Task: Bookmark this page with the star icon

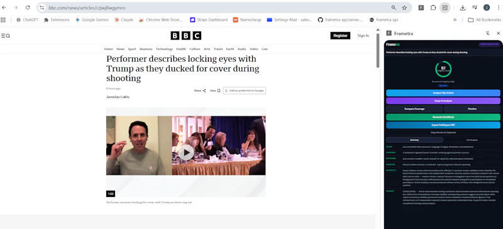Action: point(404,8)
